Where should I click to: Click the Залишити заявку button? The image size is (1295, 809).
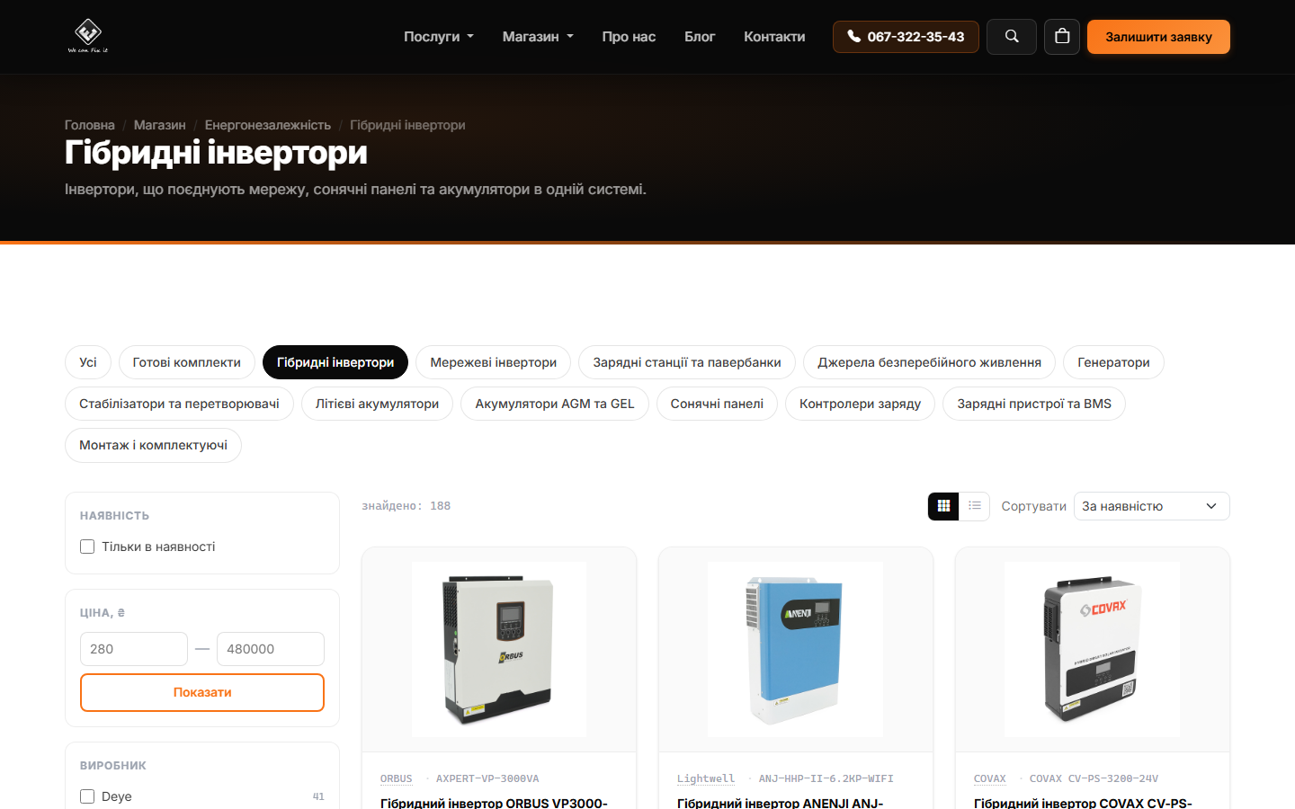1158,37
